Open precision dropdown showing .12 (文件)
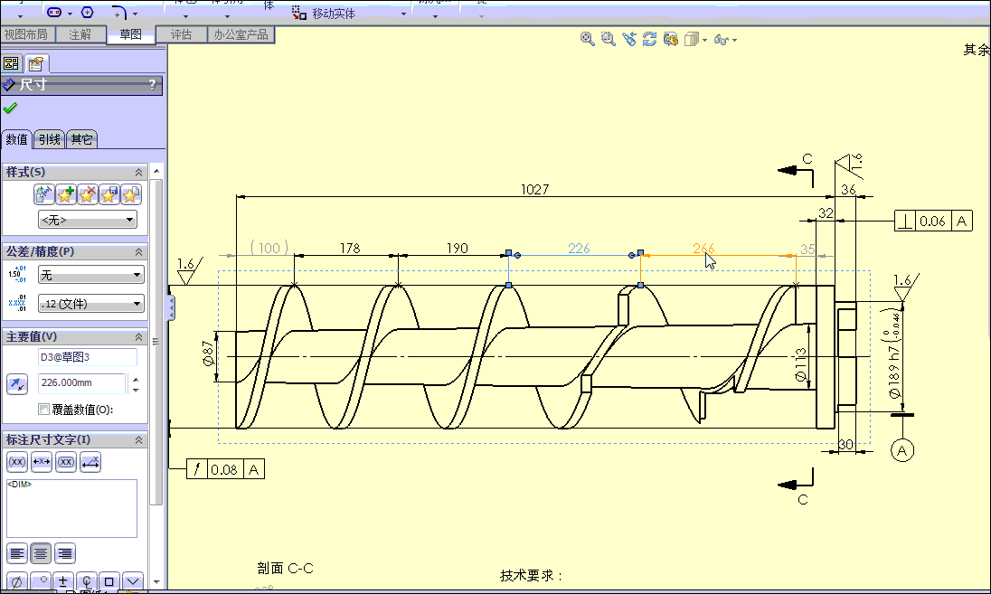Screen dimensions: 991x594 coord(91,304)
